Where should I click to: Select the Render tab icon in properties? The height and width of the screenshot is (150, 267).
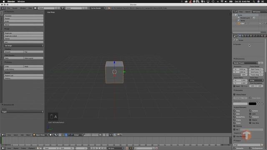point(240,36)
